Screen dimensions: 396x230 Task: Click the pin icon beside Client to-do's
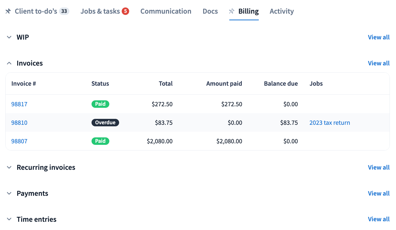pos(8,11)
